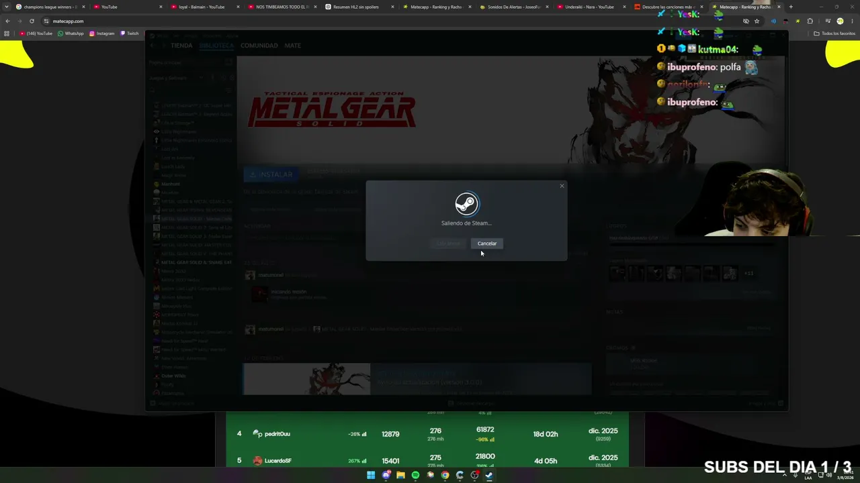Open the Chrome profile avatar
860x483 pixels.
pyautogui.click(x=840, y=21)
